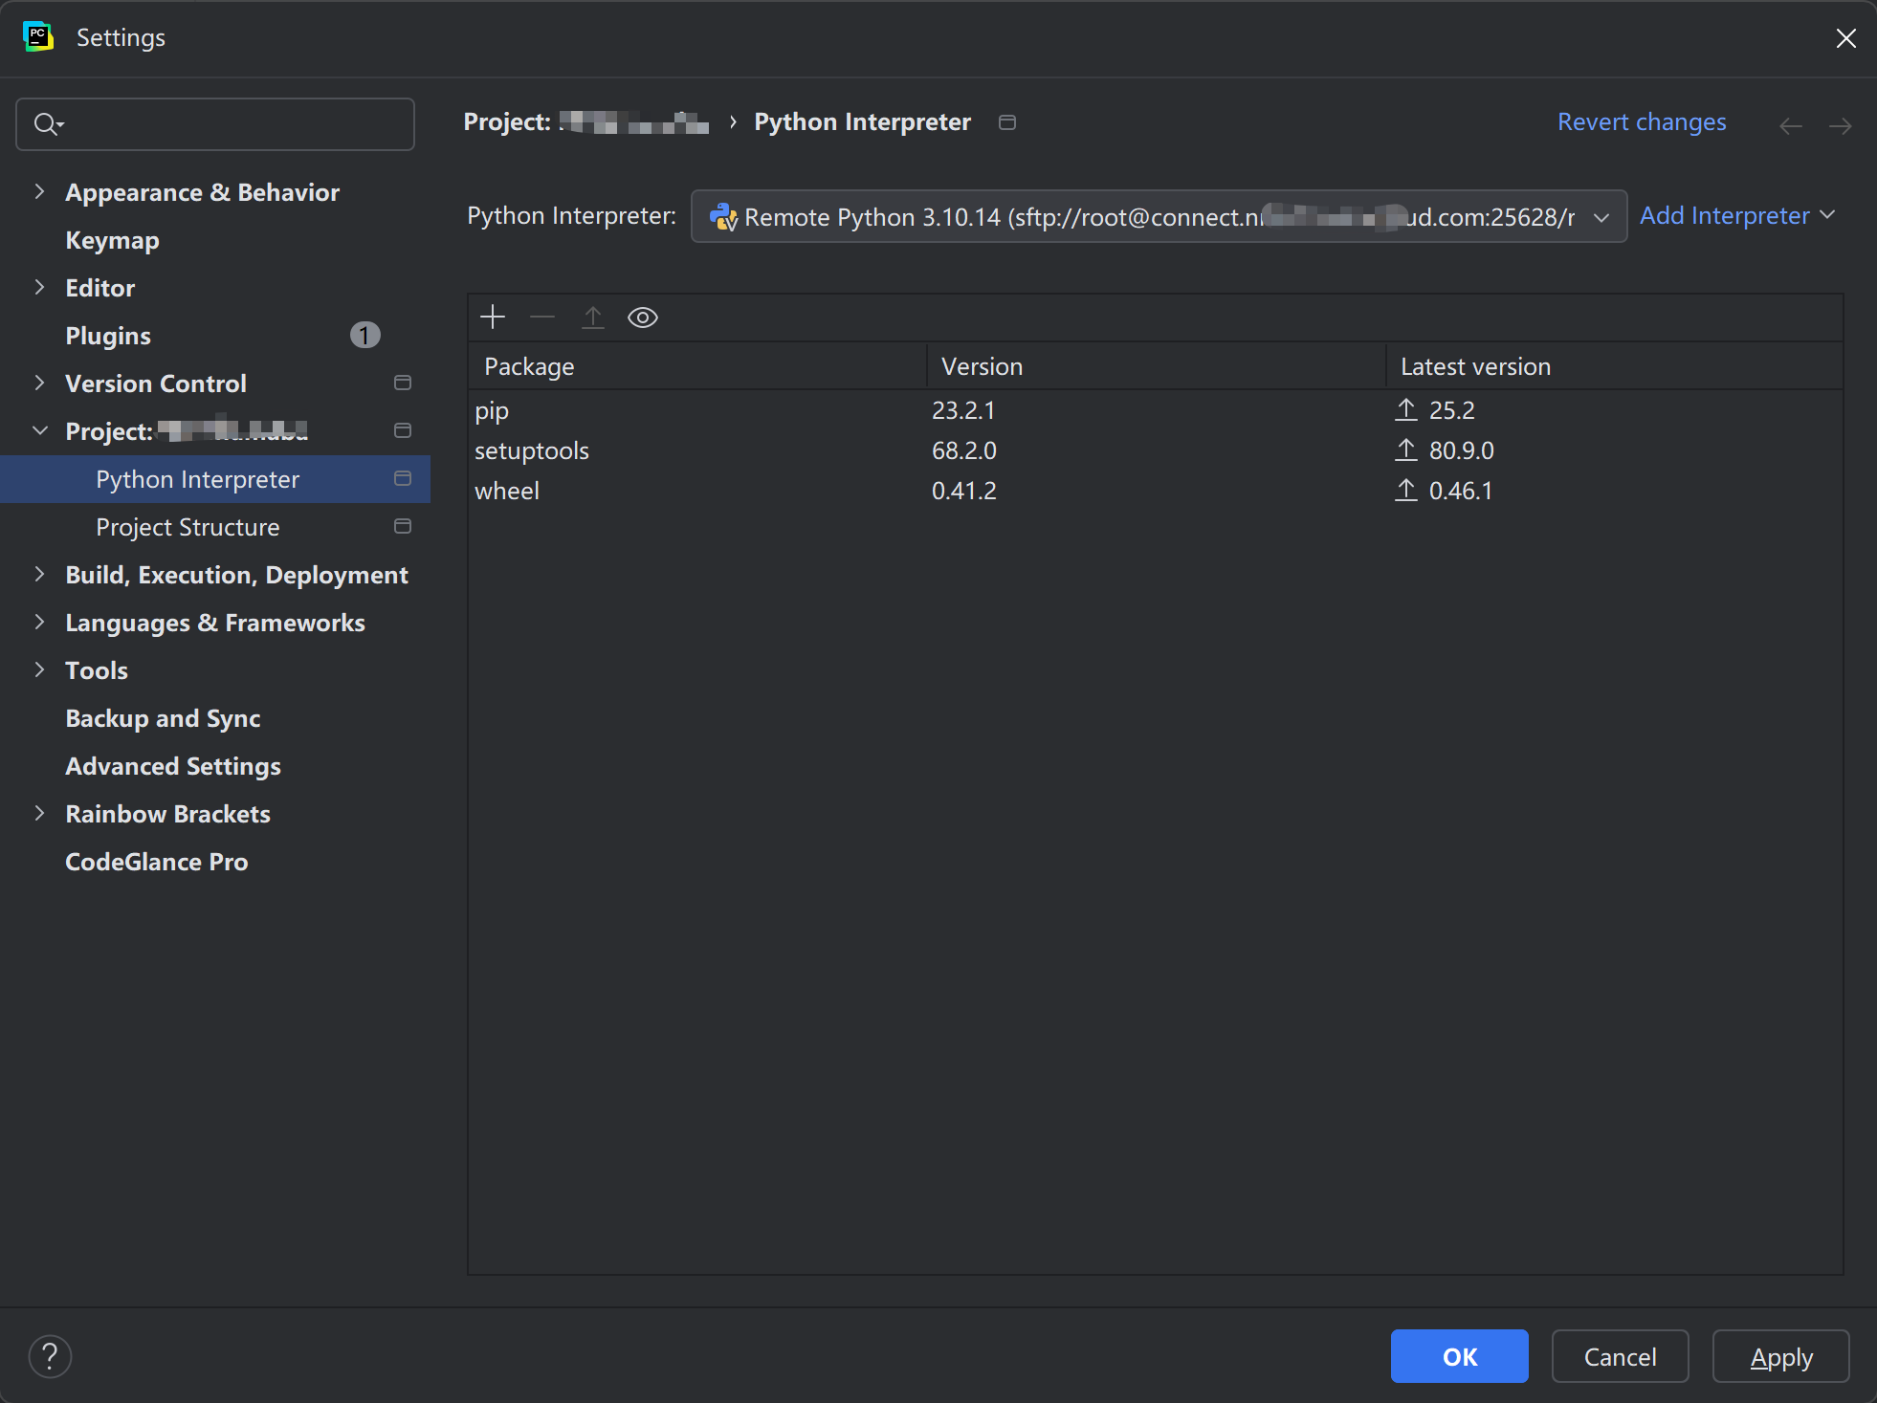Click the Project breadcrumb link
This screenshot has width=1877, height=1403.
586,122
